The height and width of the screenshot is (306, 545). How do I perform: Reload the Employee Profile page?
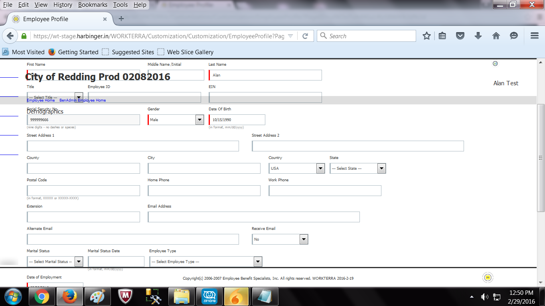(305, 36)
